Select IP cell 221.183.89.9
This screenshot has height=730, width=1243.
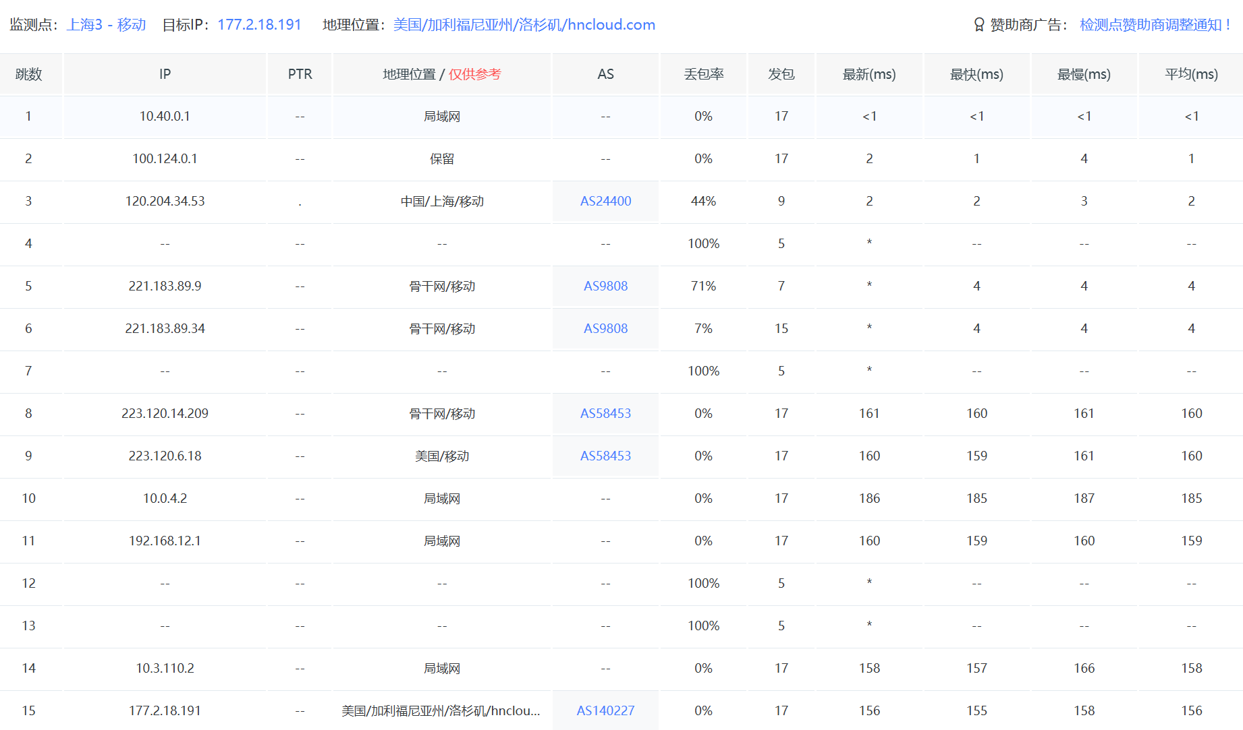[165, 286]
